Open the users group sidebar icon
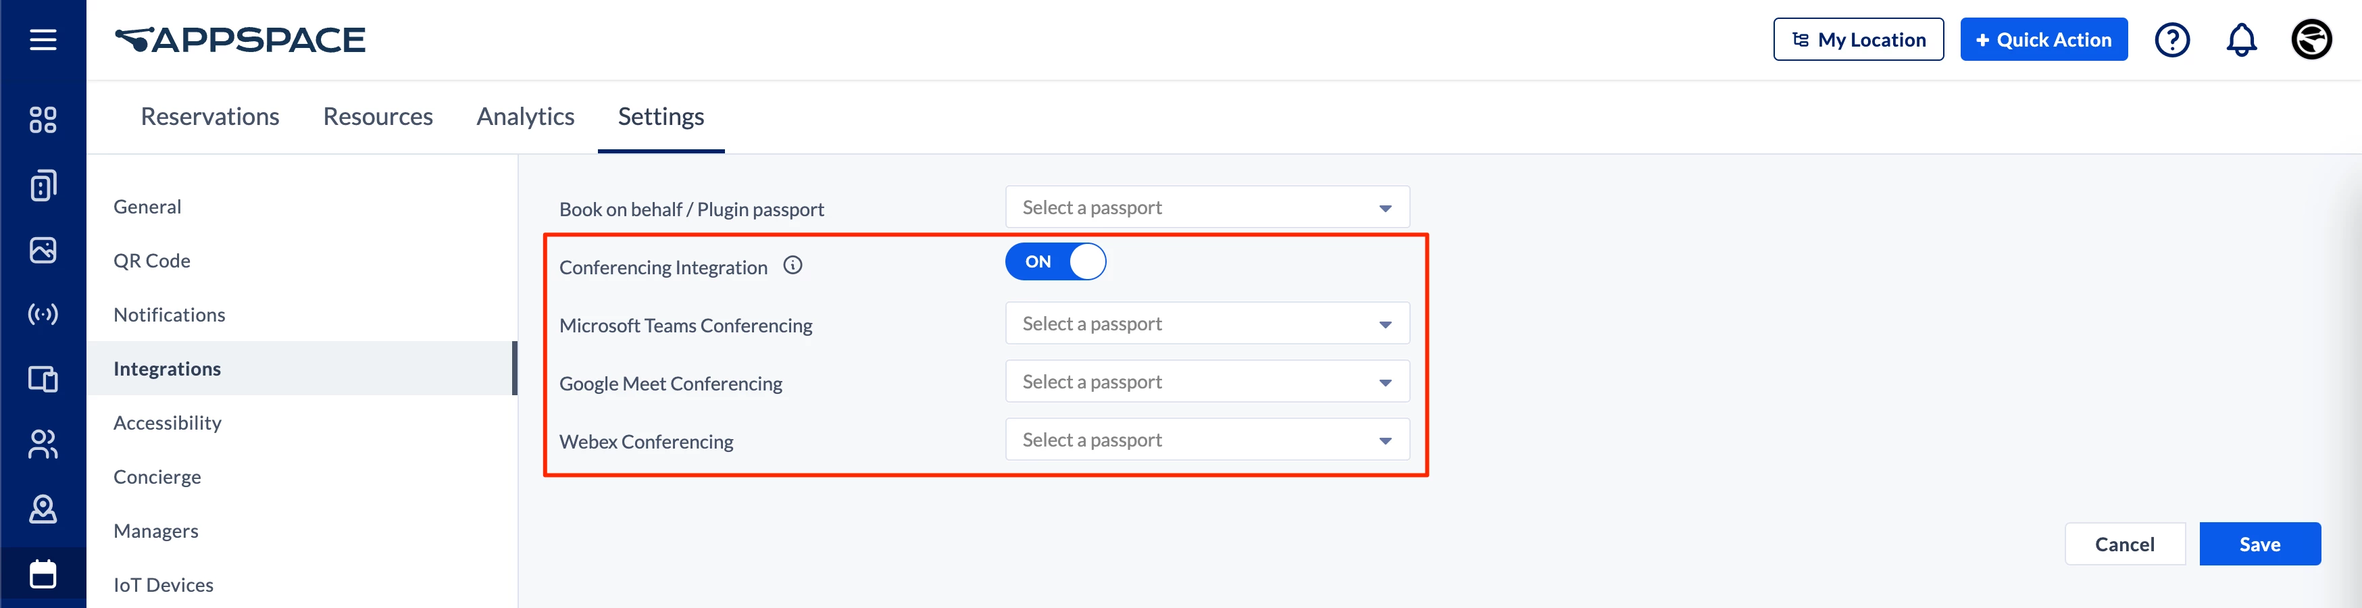The width and height of the screenshot is (2362, 608). tap(42, 444)
